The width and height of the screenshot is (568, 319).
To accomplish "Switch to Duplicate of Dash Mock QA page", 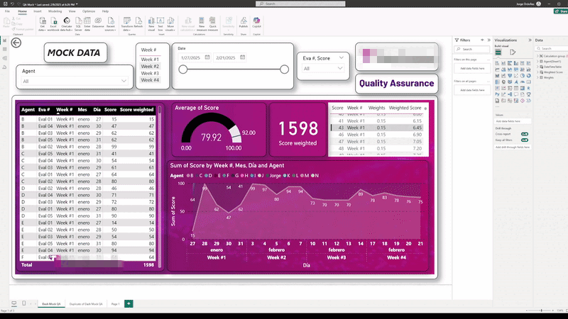I will [x=87, y=303].
